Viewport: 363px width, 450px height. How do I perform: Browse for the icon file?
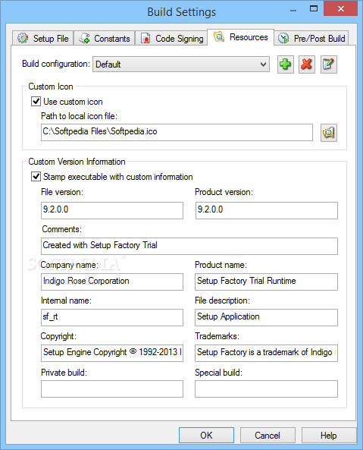[328, 133]
